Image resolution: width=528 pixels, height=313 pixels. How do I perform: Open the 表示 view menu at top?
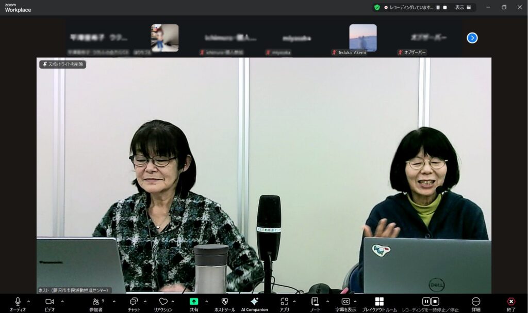coord(463,7)
